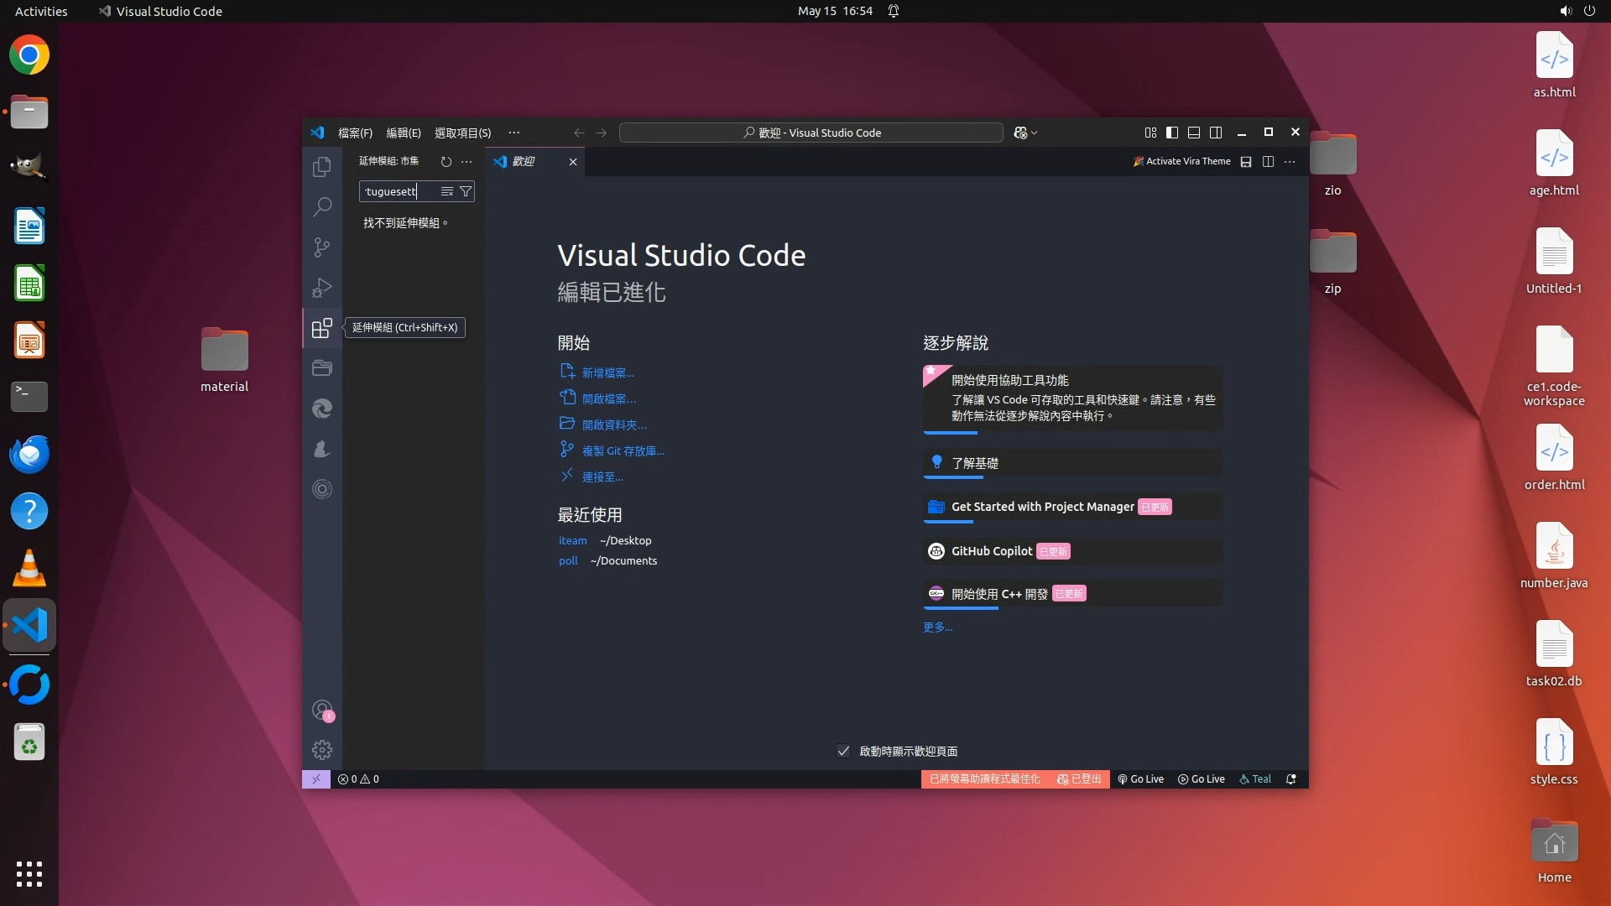Open the Copilot dropdown in title bar

pos(1025,133)
